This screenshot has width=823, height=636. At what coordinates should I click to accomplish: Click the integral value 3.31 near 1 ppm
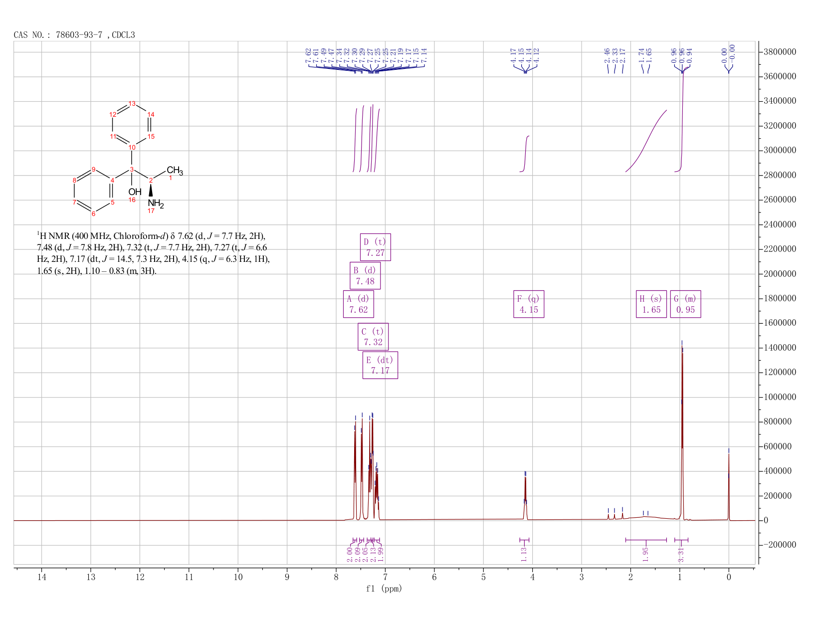point(681,554)
